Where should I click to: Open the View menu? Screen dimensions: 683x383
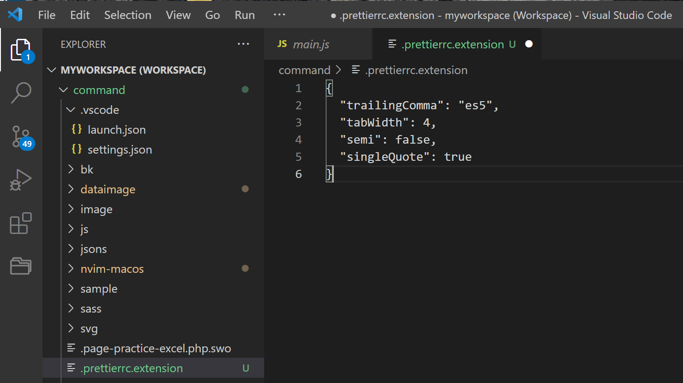click(178, 14)
